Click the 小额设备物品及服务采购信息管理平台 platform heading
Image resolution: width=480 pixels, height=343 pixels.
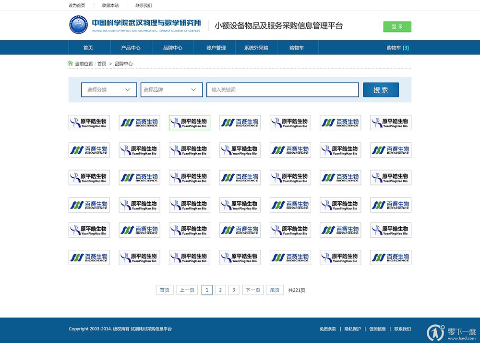[x=278, y=26]
